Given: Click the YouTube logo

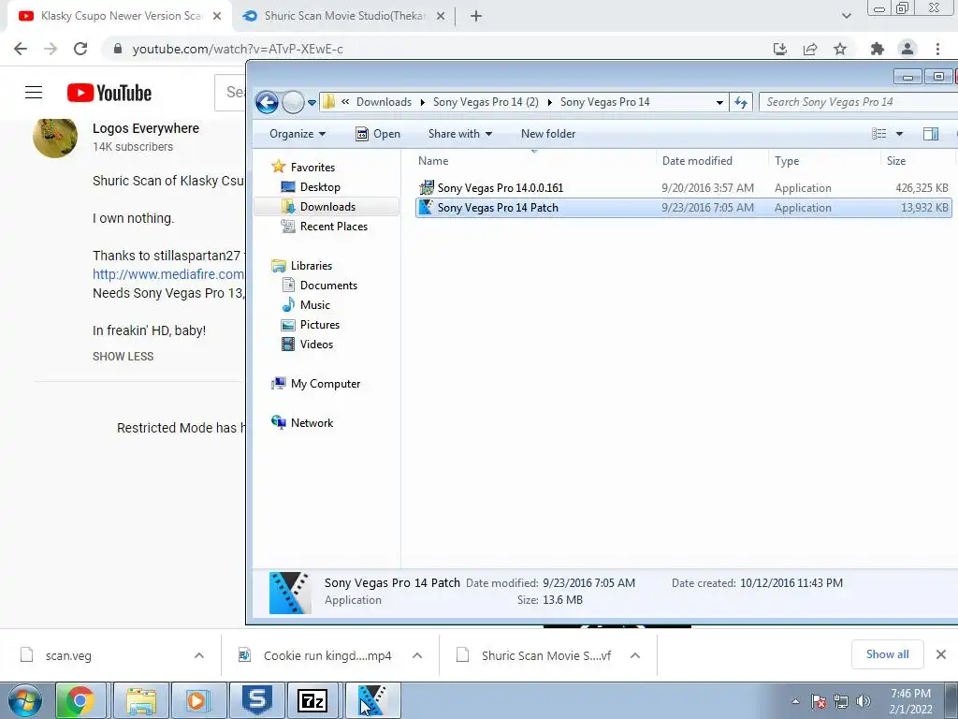Looking at the screenshot, I should (x=109, y=93).
